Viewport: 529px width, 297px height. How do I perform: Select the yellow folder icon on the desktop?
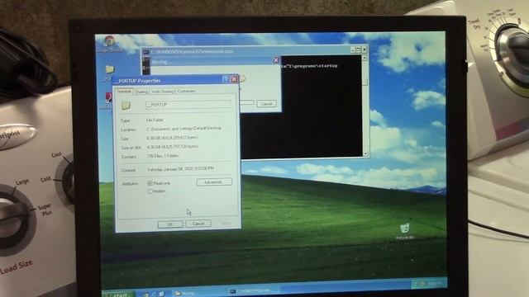click(x=109, y=69)
